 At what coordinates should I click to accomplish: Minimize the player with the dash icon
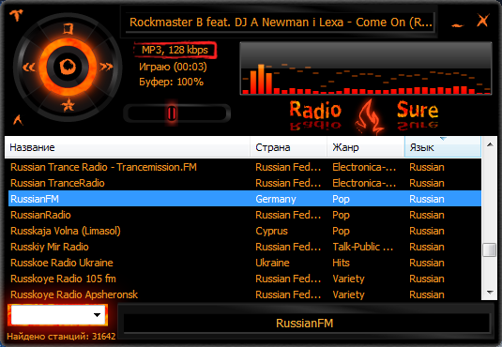click(458, 25)
